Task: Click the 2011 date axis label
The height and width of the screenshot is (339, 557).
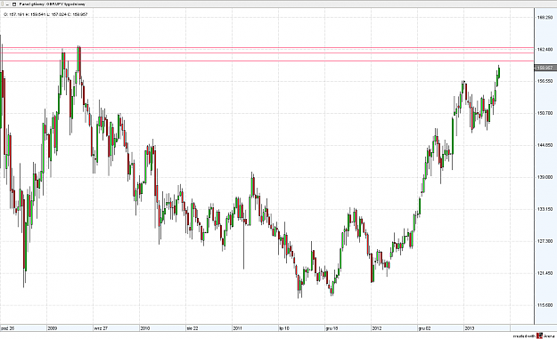Action: (x=238, y=328)
